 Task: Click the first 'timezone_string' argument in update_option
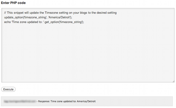tap(35, 17)
